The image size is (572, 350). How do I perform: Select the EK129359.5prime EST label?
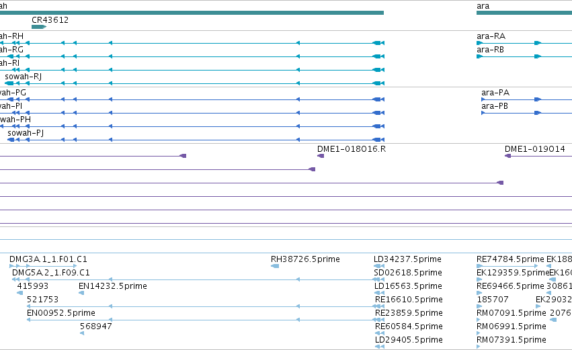pos(513,273)
